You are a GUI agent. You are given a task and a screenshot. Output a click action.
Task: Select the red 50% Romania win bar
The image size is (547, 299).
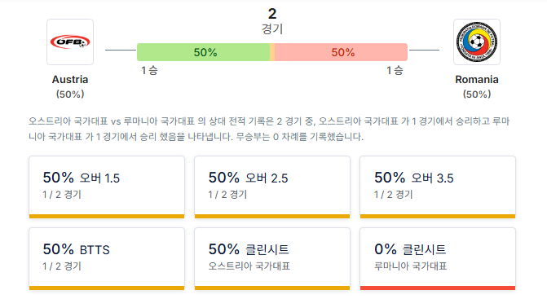pyautogui.click(x=341, y=52)
